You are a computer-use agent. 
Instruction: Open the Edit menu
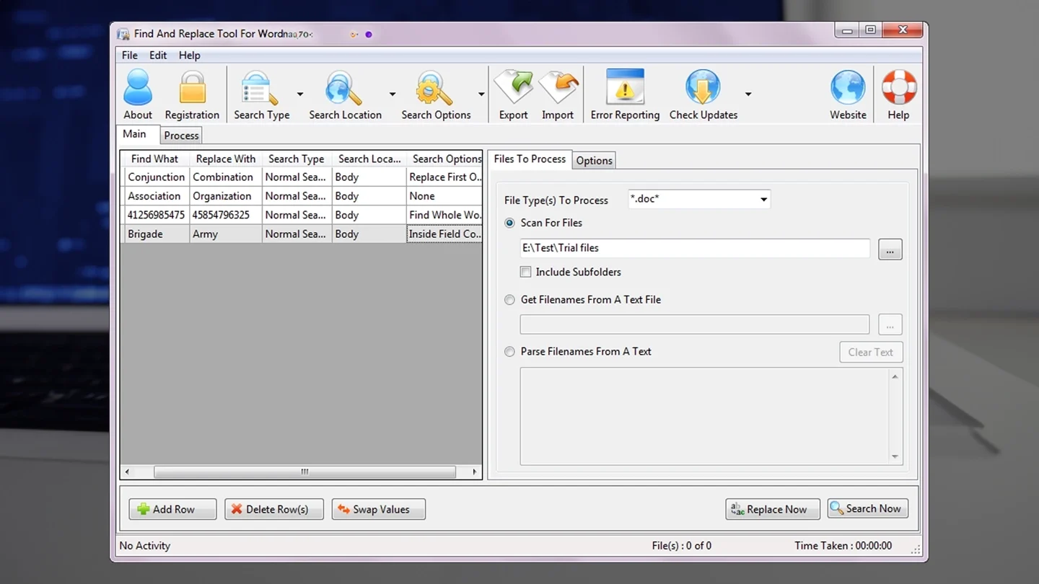pos(158,55)
